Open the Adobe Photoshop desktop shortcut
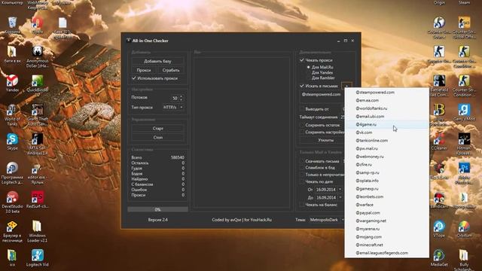482x271 pixels. (464, 173)
